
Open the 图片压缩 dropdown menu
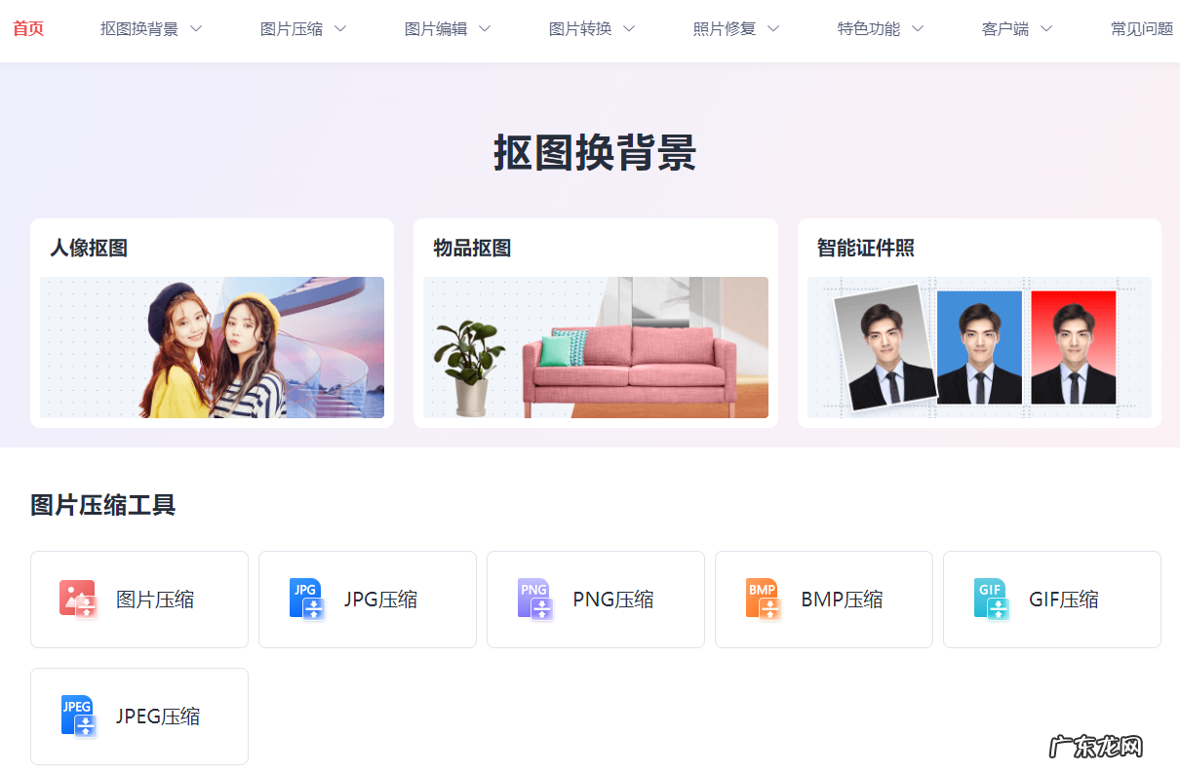coord(293,28)
